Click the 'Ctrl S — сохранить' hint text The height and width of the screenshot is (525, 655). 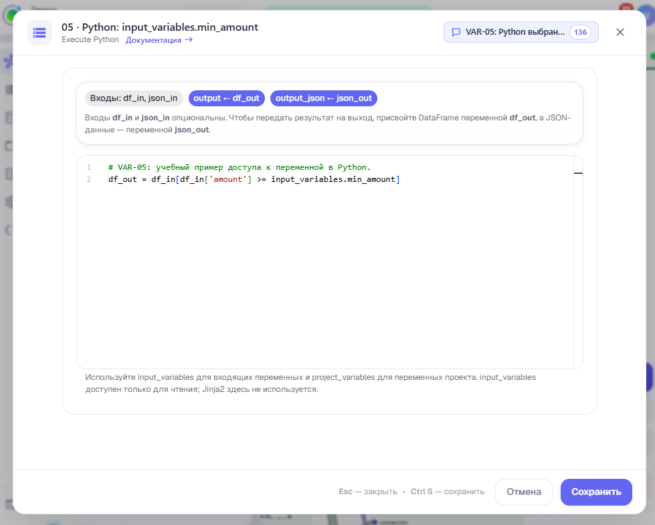[448, 492]
